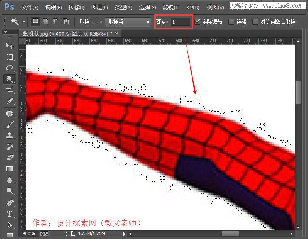Click the 400% zoom level field
This screenshot has height=239, width=308.
click(x=29, y=233)
